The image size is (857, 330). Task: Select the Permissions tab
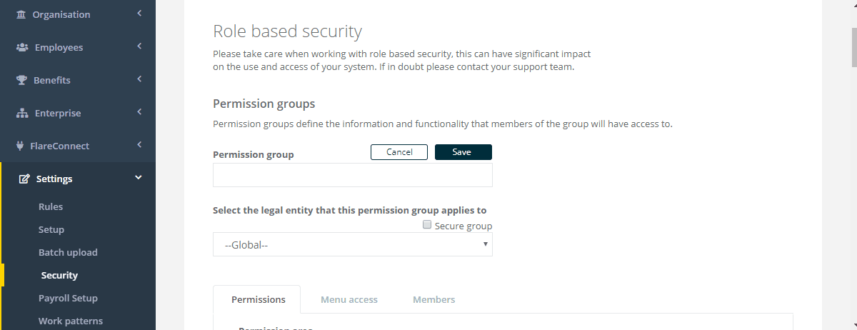coord(257,299)
